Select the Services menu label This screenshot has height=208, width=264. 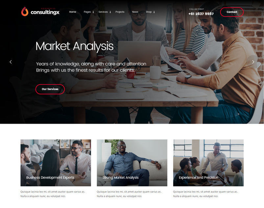(x=103, y=12)
